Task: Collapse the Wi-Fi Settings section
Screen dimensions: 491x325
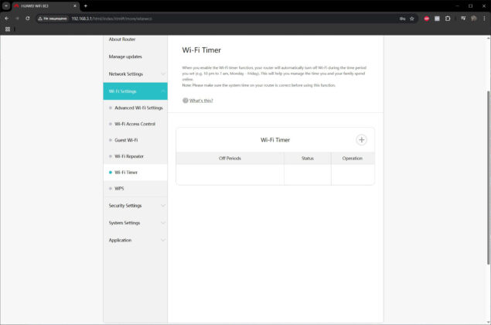Action: tap(135, 91)
